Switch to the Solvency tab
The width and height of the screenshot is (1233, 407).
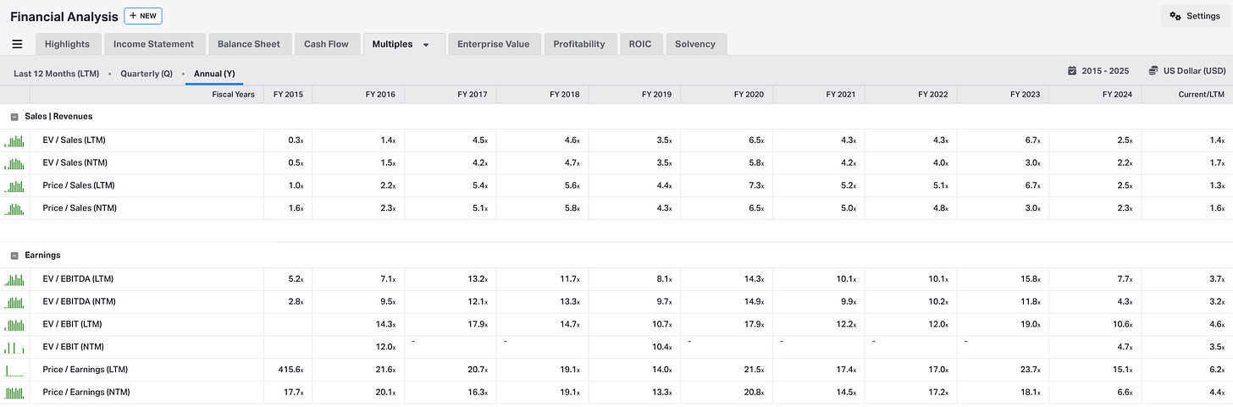click(x=695, y=44)
